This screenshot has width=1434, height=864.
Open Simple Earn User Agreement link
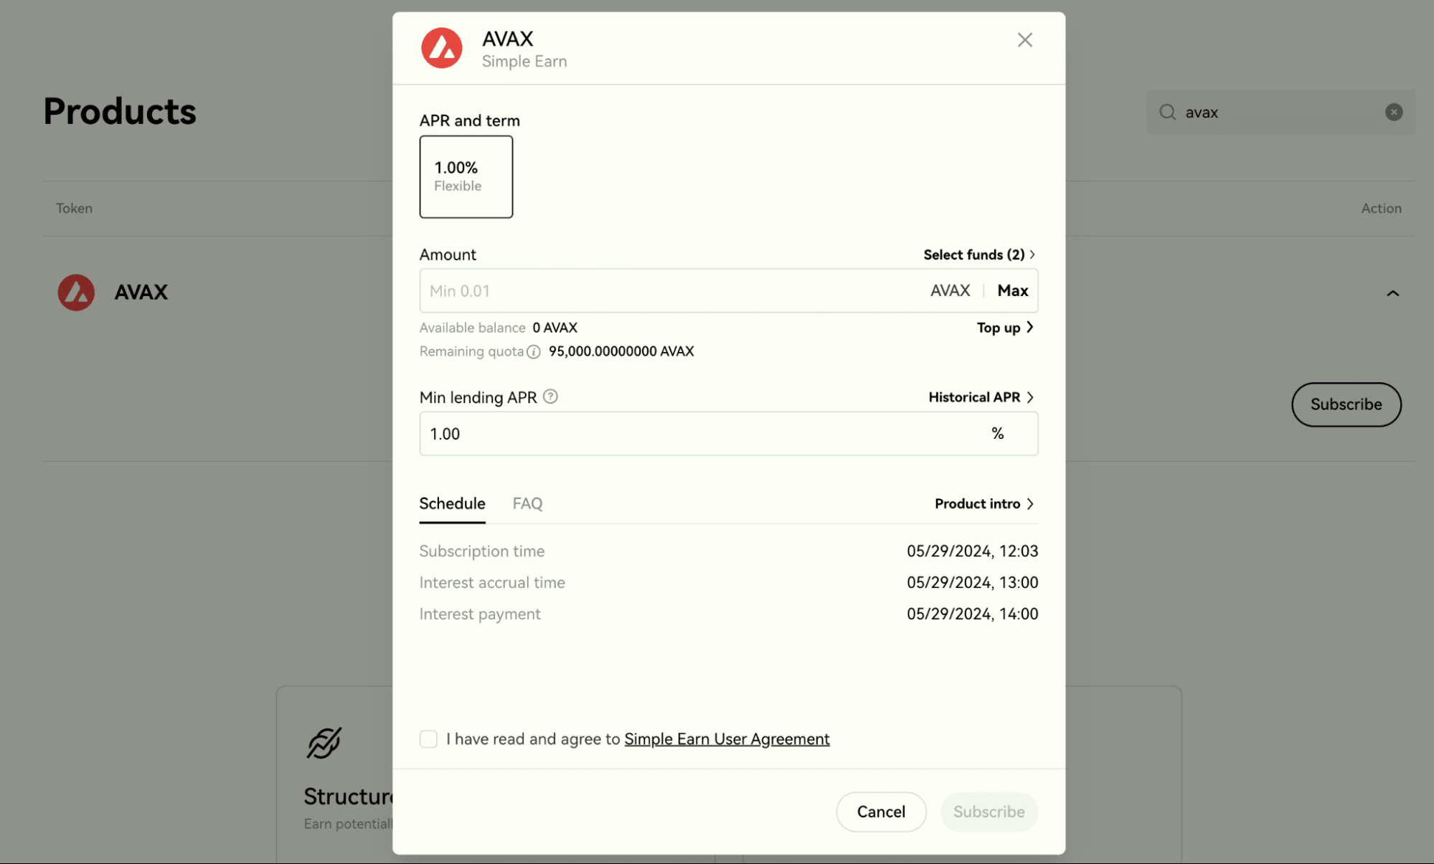point(727,739)
